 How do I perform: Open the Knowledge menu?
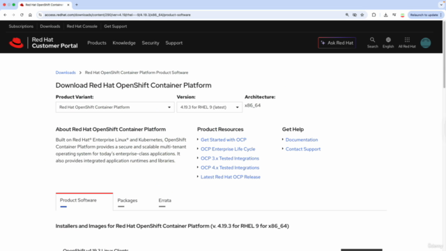pos(124,43)
